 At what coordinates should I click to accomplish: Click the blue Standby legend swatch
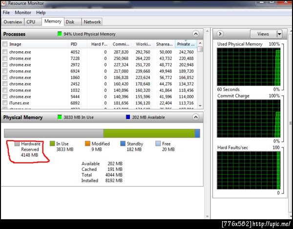pyautogui.click(x=123, y=144)
